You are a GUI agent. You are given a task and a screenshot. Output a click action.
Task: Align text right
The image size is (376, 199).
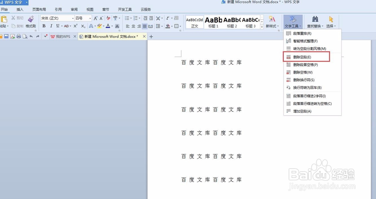(139, 26)
